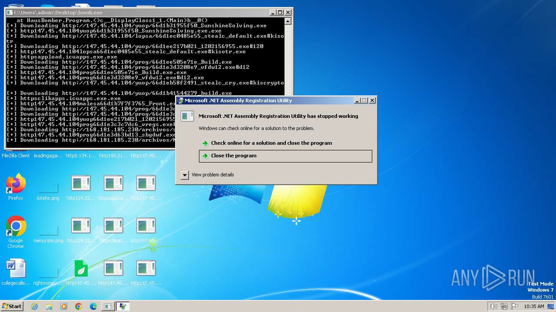The height and width of the screenshot is (312, 556).
Task: Select the httpsapploa executable icon
Action: coord(113,187)
